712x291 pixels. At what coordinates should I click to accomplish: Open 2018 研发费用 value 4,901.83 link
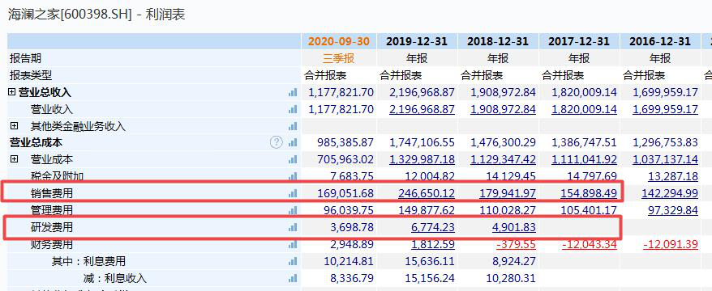[x=514, y=227]
